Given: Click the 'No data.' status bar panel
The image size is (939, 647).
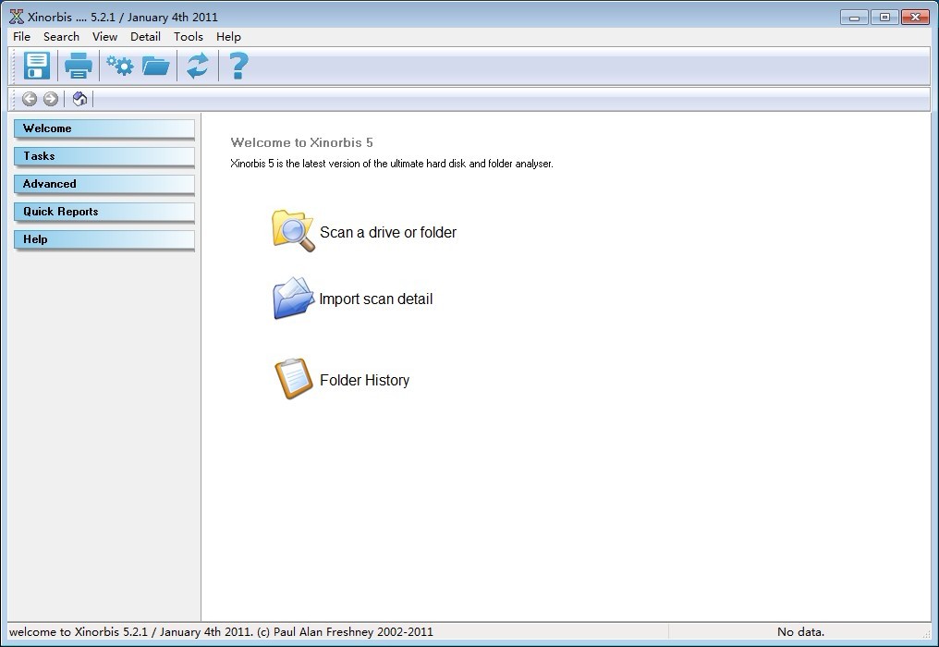Looking at the screenshot, I should click(800, 632).
